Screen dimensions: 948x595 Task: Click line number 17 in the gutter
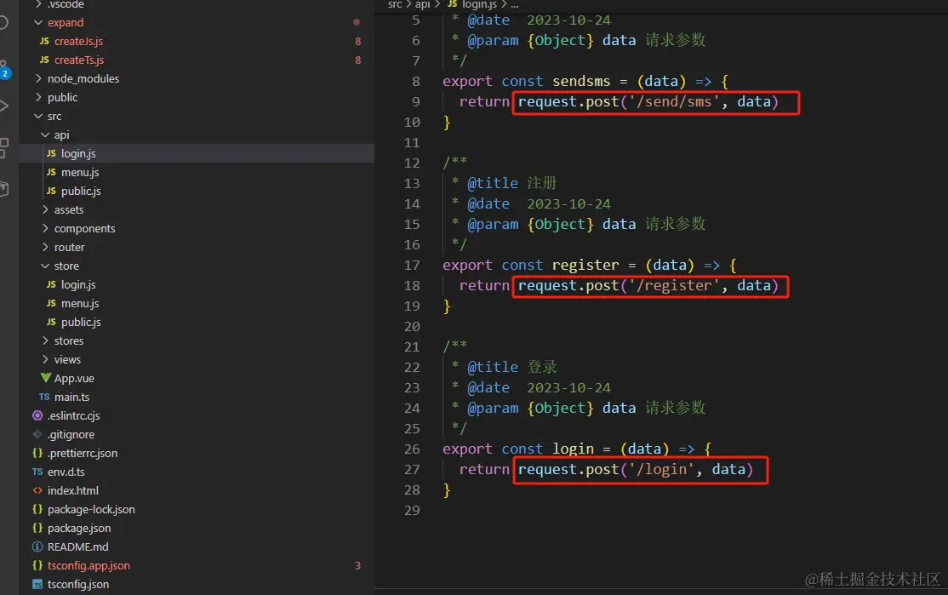click(412, 266)
